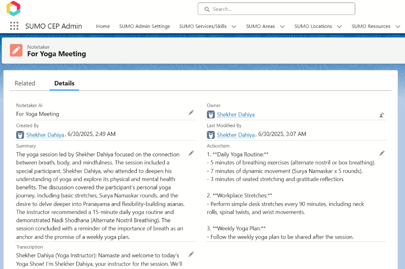
Task: Click the Notetaker AI value For Yoga Meeting
Action: pyautogui.click(x=38, y=114)
